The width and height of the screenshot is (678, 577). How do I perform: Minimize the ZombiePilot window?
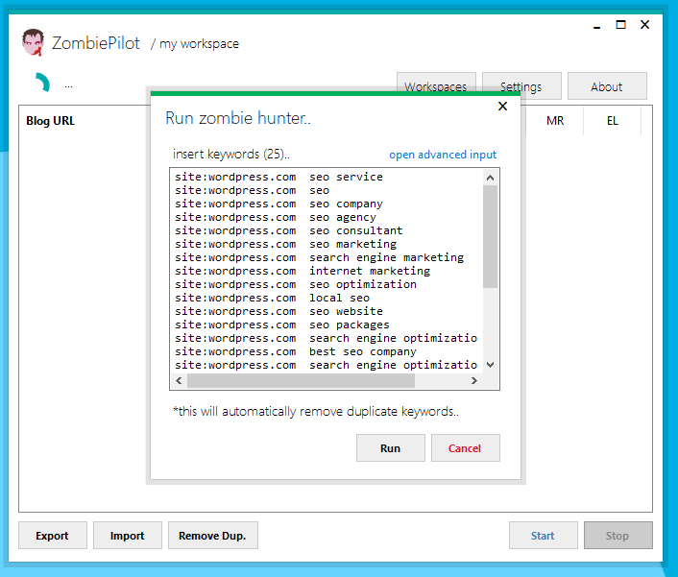pos(596,26)
